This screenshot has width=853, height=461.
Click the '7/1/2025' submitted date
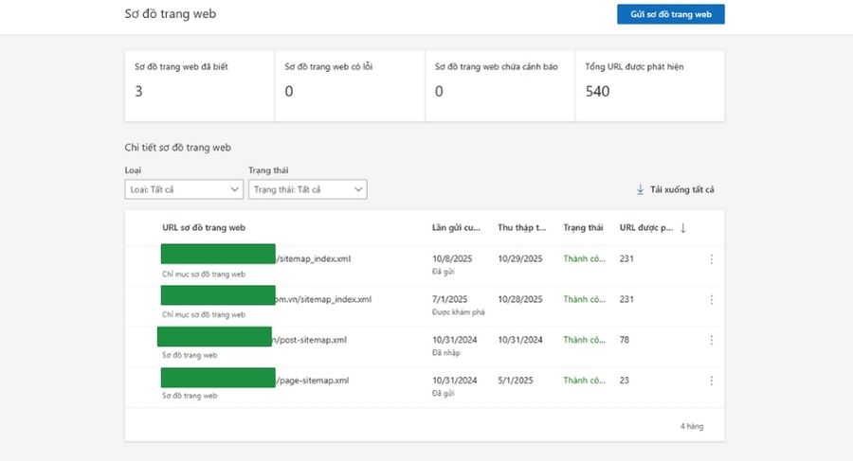pyautogui.click(x=449, y=299)
